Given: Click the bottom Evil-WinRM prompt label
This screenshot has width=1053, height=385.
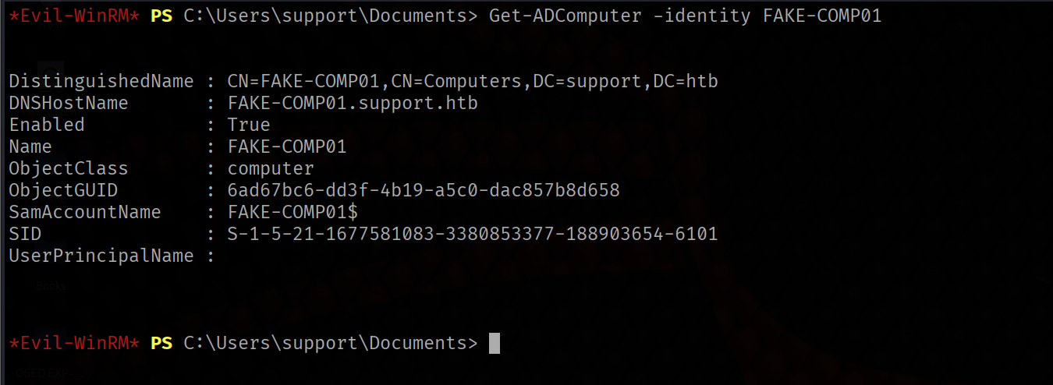Looking at the screenshot, I should tap(74, 343).
